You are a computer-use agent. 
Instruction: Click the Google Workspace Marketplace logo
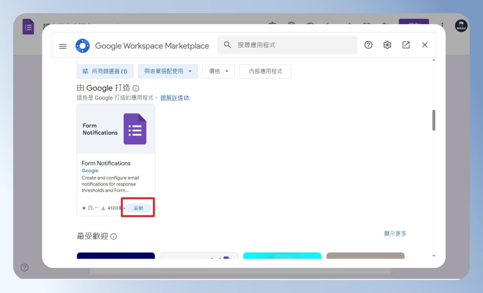(x=83, y=46)
